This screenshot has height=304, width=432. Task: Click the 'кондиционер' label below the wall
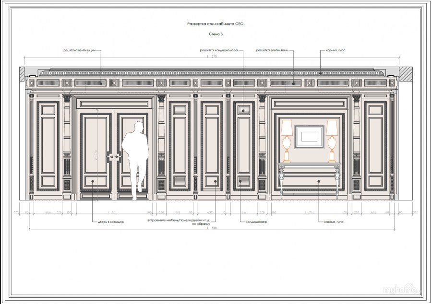click(x=256, y=222)
